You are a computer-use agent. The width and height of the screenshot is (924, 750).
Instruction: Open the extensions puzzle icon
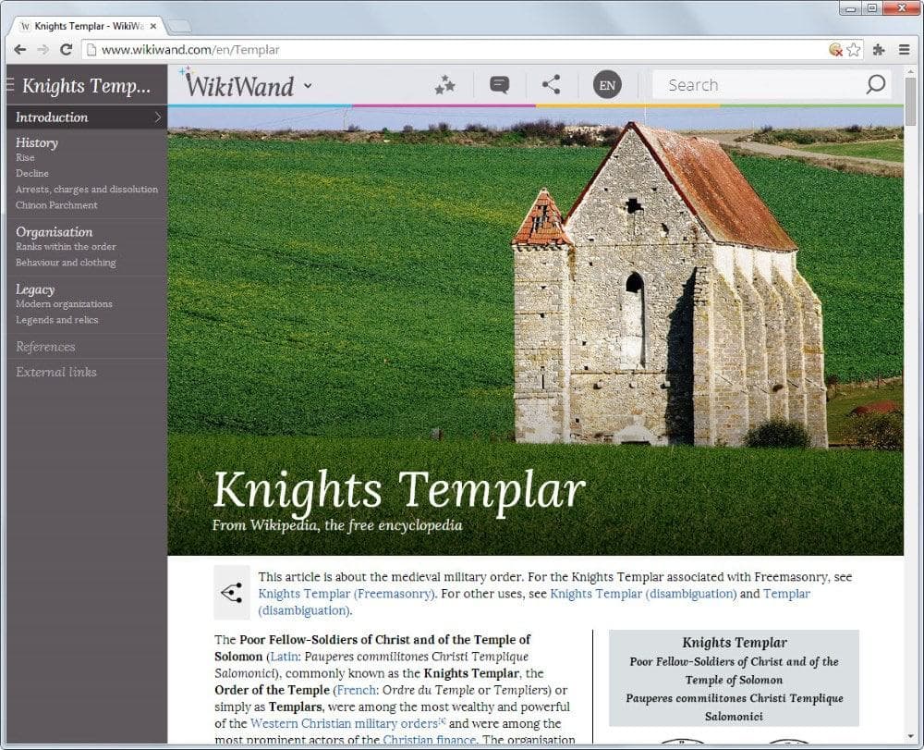point(879,50)
